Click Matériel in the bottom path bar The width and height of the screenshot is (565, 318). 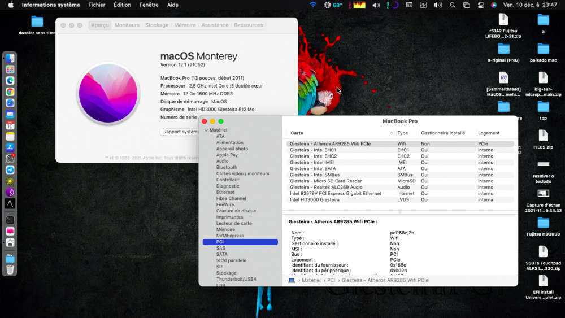311,280
